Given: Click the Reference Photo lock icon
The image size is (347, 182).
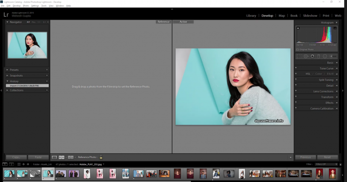Looking at the screenshot, I should click(x=101, y=157).
